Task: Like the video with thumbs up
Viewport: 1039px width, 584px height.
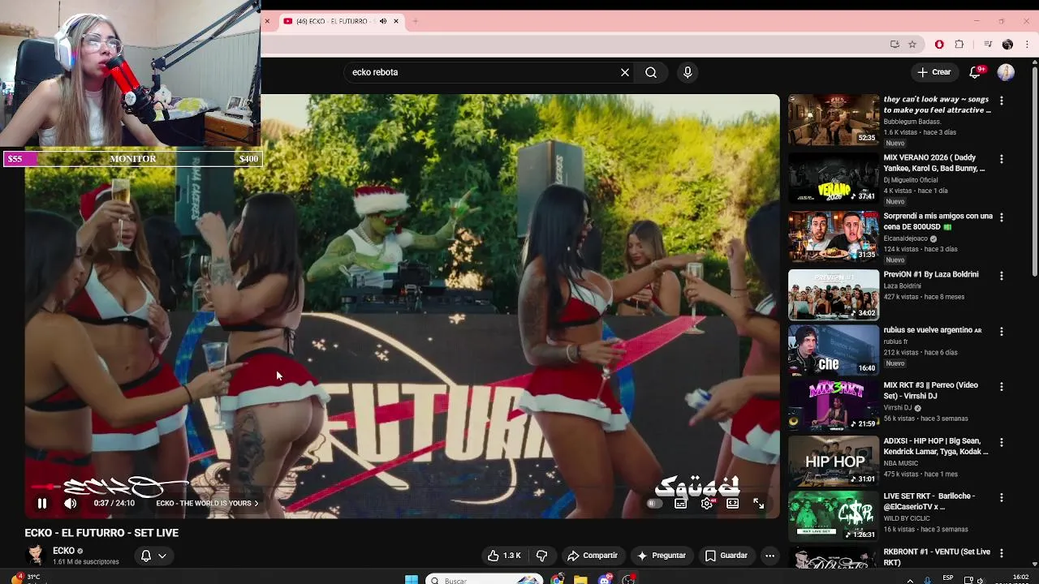Action: pos(504,556)
